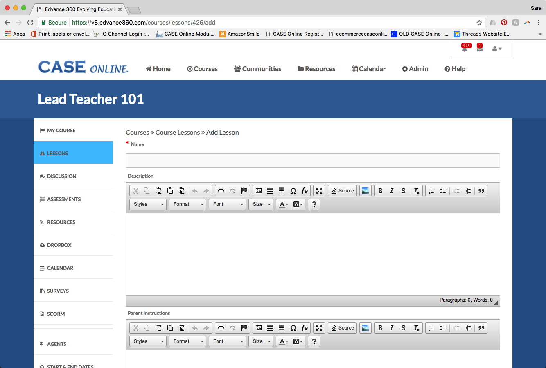
Task: Open Styles dropdown in Description editor
Action: click(148, 204)
